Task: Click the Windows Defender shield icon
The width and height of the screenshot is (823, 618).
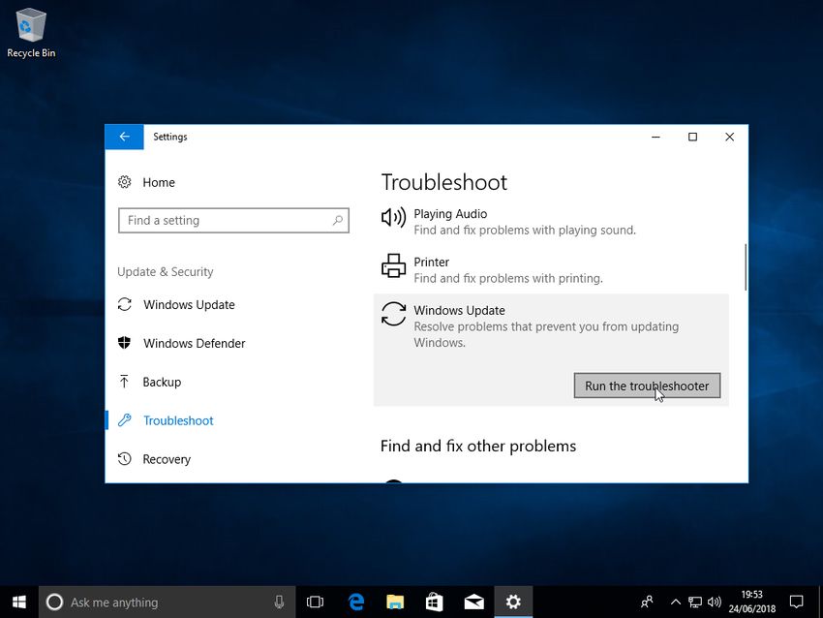Action: [x=124, y=343]
